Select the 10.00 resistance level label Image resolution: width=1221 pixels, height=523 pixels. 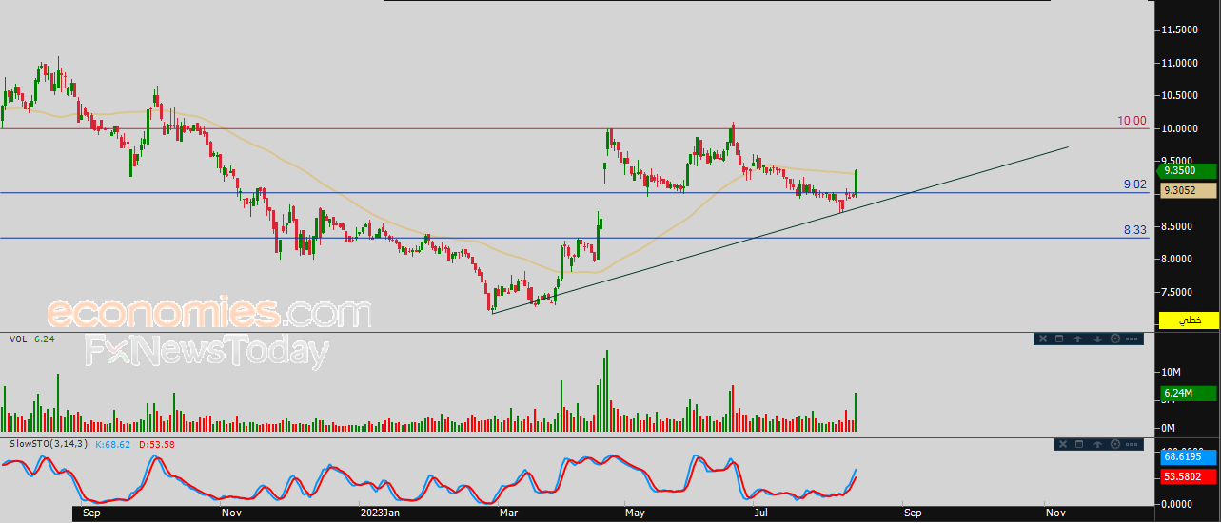coord(1132,122)
